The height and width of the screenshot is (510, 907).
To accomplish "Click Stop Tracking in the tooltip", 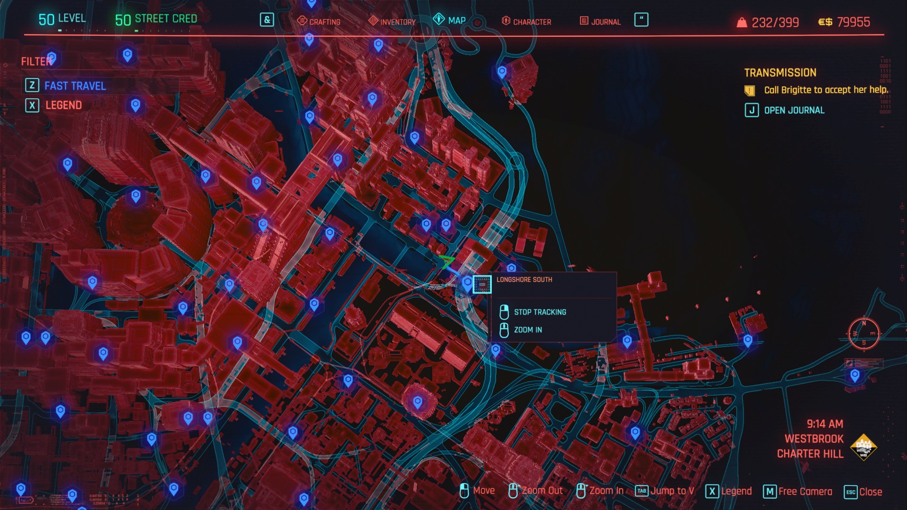I will tap(539, 312).
